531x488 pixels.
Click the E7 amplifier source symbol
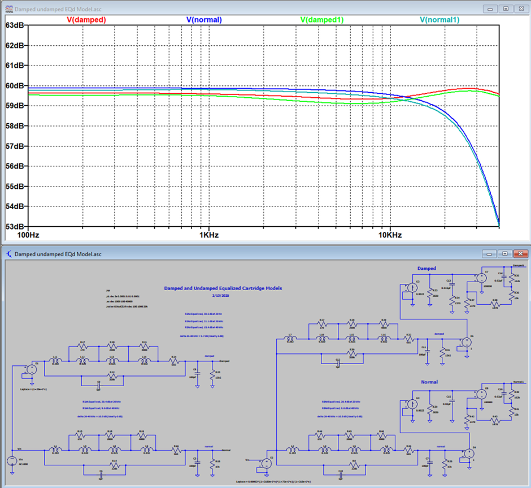[481, 278]
